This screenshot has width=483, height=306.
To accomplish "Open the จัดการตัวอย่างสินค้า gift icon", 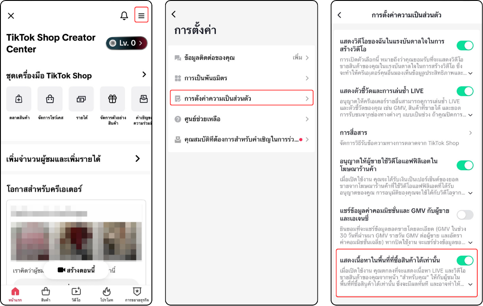I will pos(113,99).
